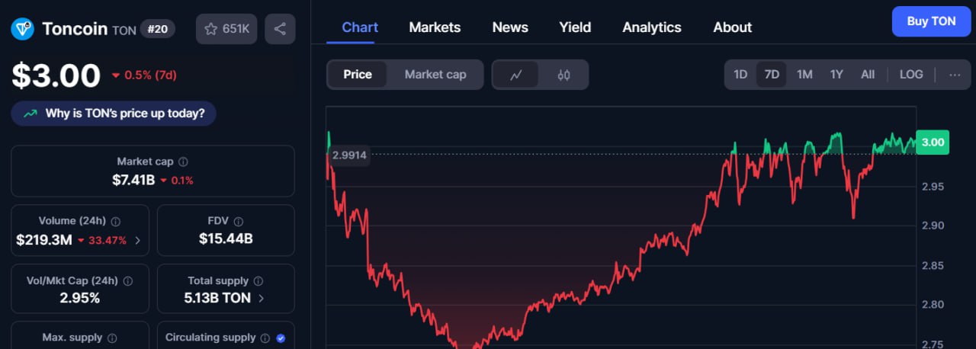Click the Total supply info icon

point(258,280)
